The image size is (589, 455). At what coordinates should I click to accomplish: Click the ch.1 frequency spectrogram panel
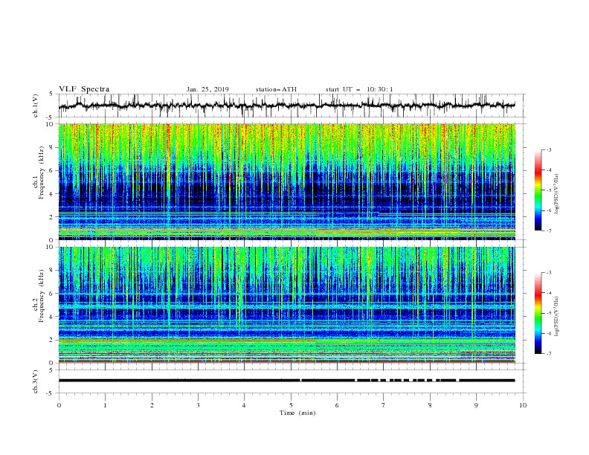(x=286, y=181)
